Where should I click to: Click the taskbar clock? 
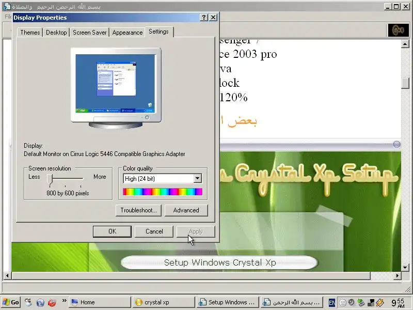click(398, 303)
